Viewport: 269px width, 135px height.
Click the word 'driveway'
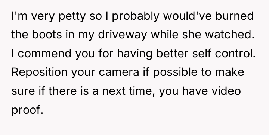click(123, 35)
